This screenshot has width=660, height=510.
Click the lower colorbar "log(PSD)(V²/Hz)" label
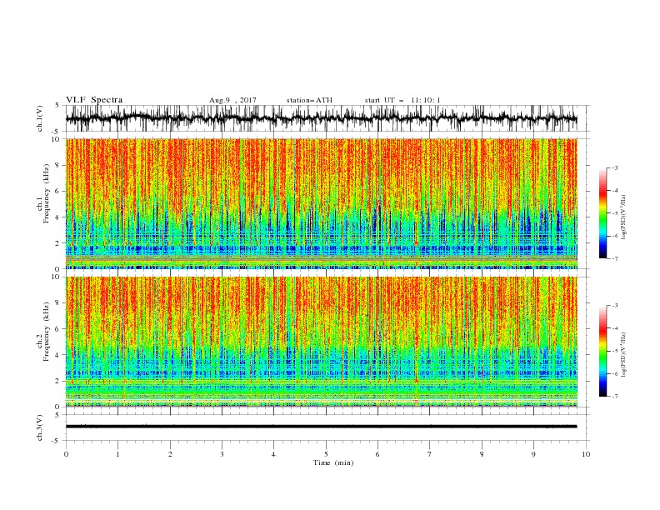pyautogui.click(x=623, y=355)
